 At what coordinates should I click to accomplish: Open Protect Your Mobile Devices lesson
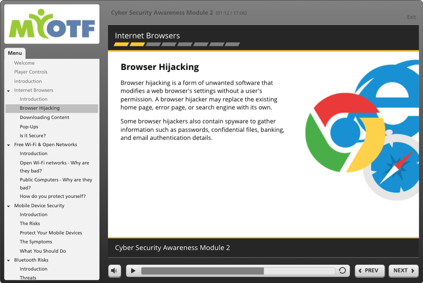tap(51, 233)
